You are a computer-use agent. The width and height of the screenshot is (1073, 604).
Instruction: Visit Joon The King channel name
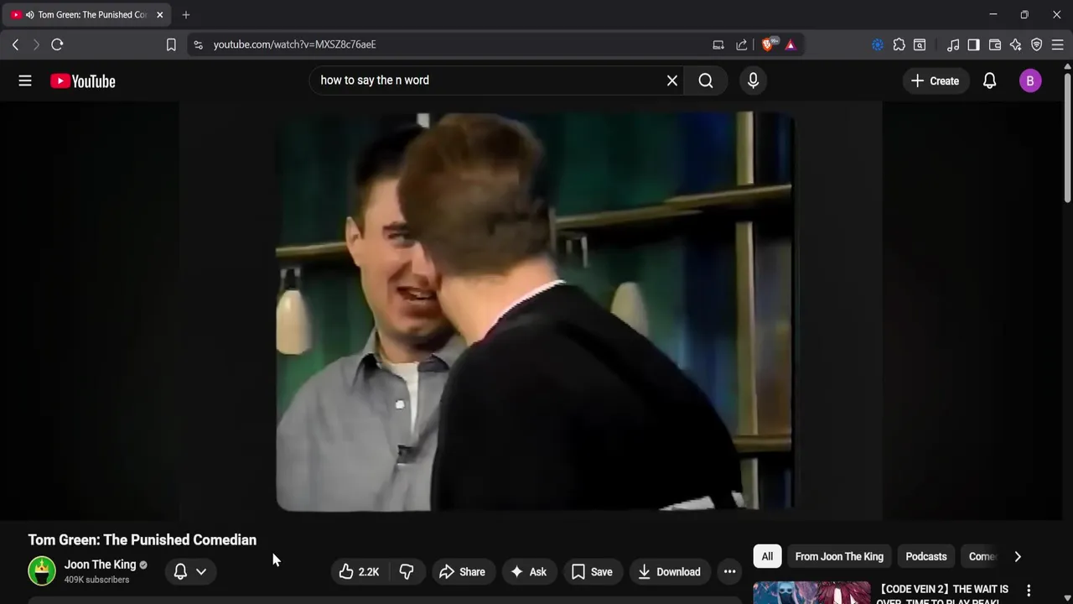[100, 565]
